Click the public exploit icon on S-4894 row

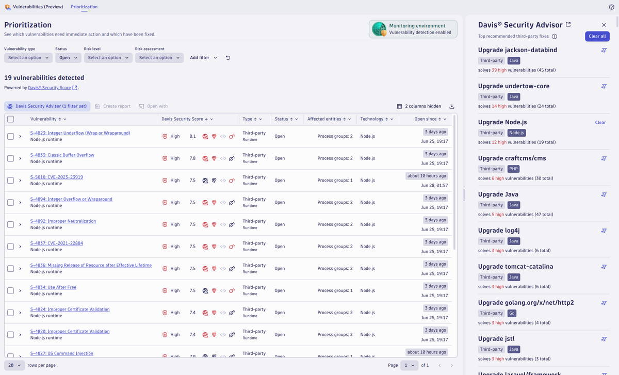coord(232,202)
